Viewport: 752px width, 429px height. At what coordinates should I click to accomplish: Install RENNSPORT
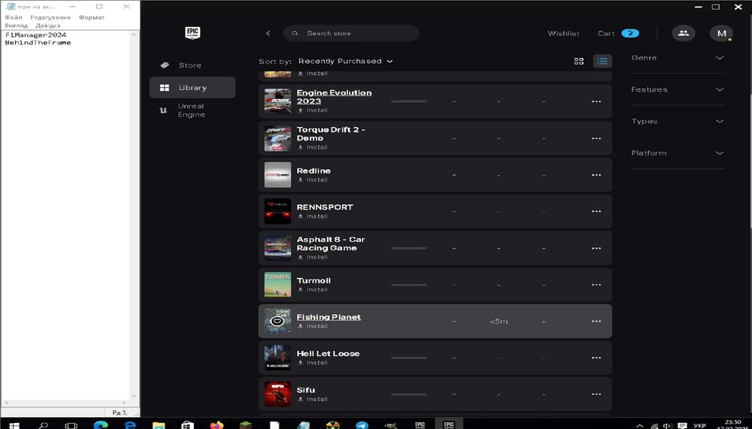pos(313,216)
